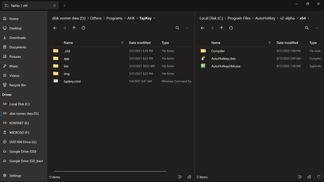Screen dimensions: 324x182
Task: Open Google Drive (GD) in sidebar
Action: coord(24,152)
